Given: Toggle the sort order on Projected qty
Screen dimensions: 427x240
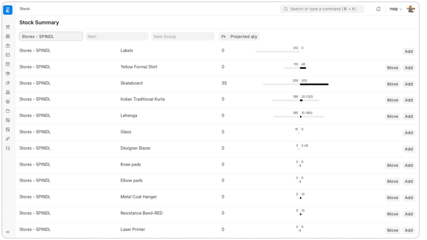Looking at the screenshot, I should point(224,36).
